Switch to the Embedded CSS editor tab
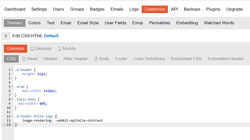The image size is (250, 140). point(186,59)
